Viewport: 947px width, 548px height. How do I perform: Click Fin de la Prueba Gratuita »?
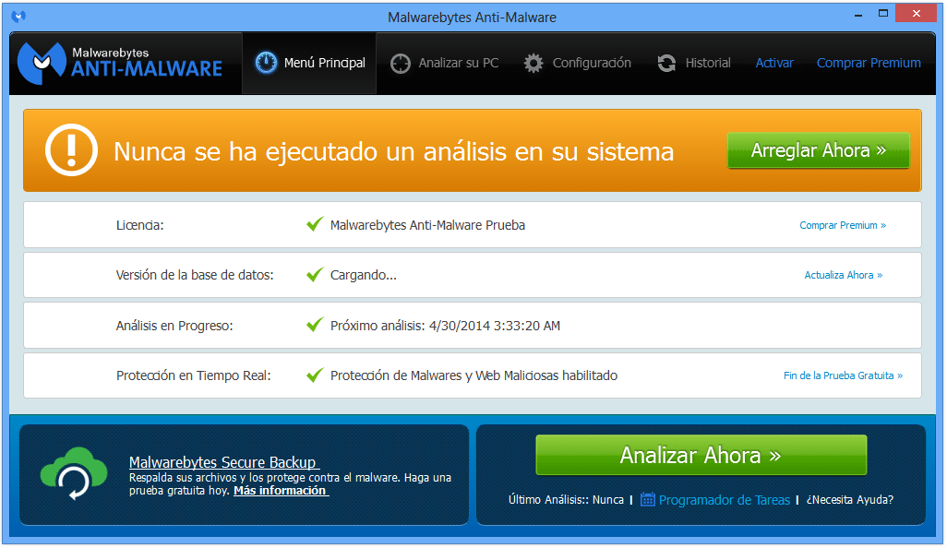coord(843,375)
